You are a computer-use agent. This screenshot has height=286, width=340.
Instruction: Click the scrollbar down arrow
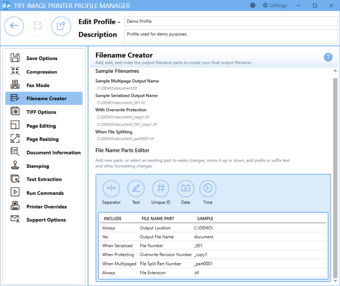click(335, 281)
